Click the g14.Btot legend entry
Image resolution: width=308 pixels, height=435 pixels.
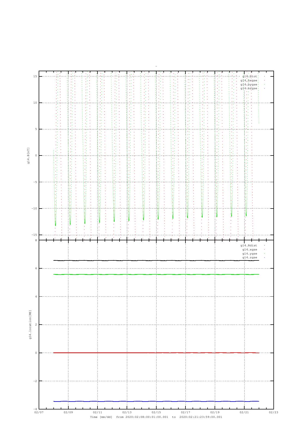click(x=250, y=76)
